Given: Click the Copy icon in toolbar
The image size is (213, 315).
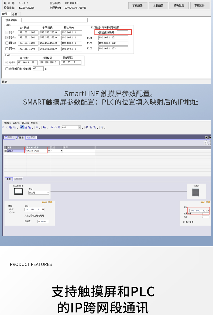Looking at the screenshot, I should pos(11,127).
